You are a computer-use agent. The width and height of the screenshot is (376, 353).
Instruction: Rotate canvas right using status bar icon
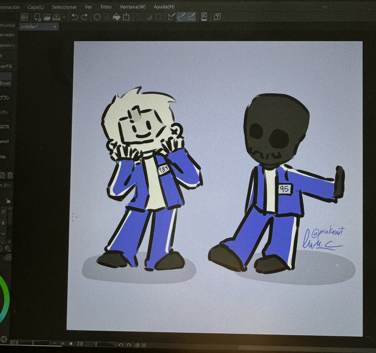click(129, 345)
